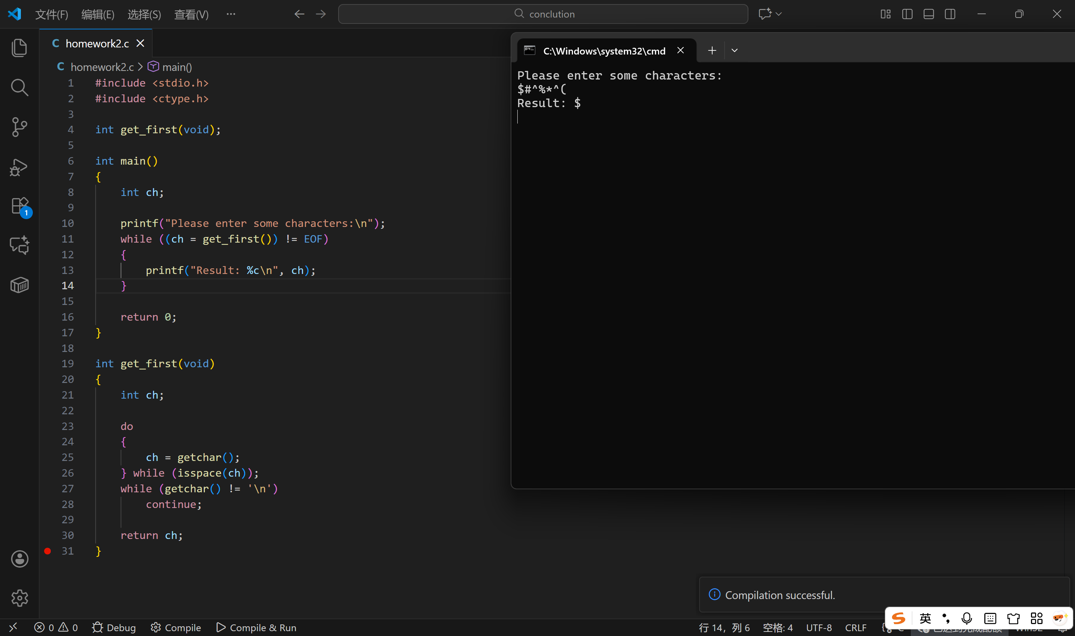1075x636 pixels.
Task: Open the Explorer files icon in activity bar
Action: 19,47
